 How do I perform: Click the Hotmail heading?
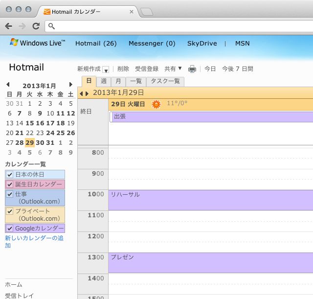[x=26, y=68]
